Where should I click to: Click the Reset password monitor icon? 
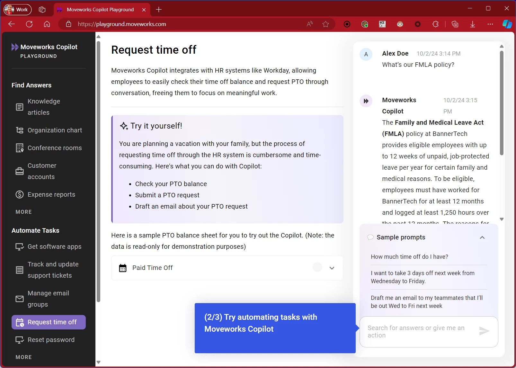tap(20, 340)
